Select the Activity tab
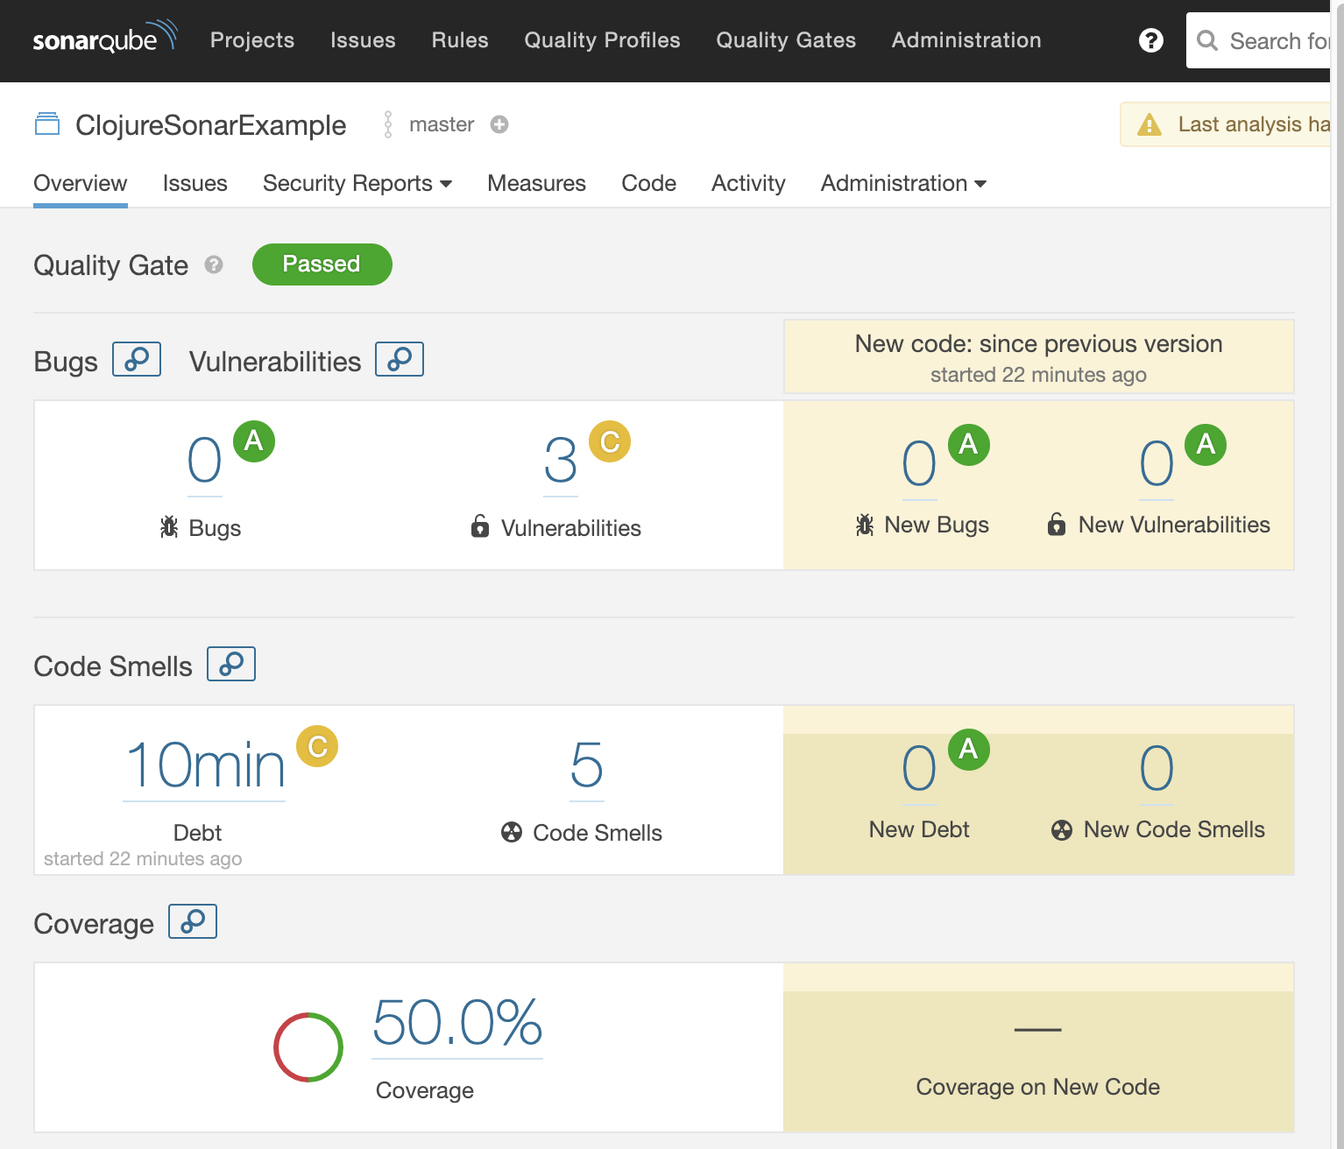This screenshot has width=1344, height=1149. coord(748,183)
